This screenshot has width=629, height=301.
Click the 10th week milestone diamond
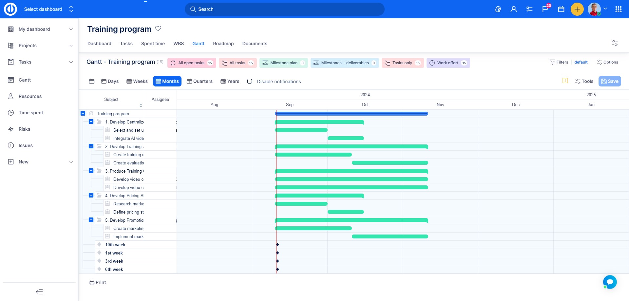277,245
